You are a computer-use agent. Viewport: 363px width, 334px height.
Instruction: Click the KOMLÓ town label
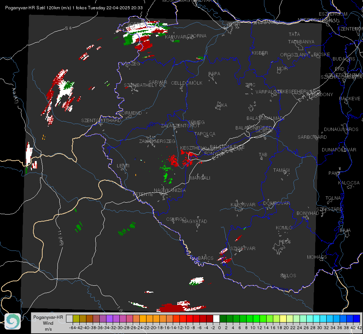[284, 228]
